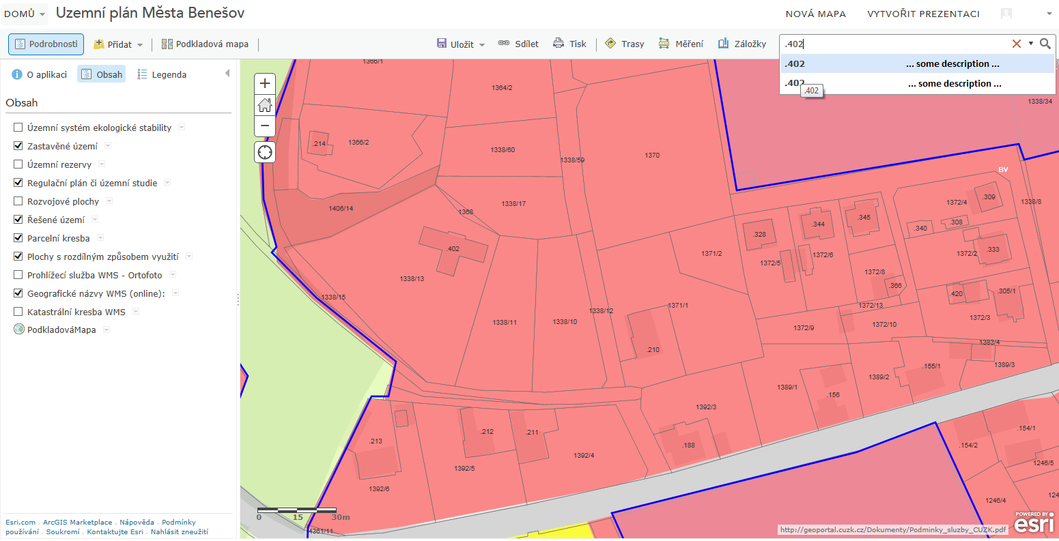Screen dimensions: 1059x541
Task: Select second search suggestion row
Action: (x=918, y=83)
